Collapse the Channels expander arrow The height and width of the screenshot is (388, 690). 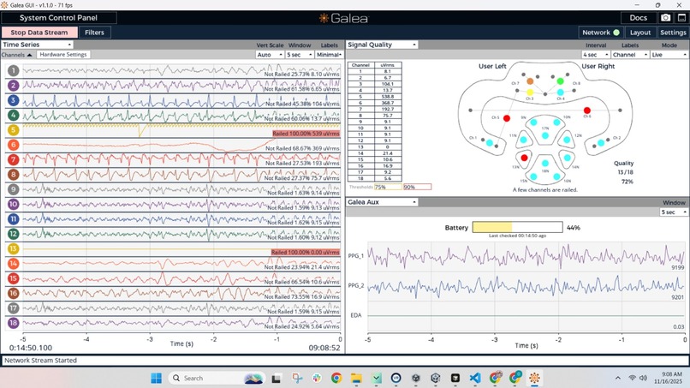point(29,55)
